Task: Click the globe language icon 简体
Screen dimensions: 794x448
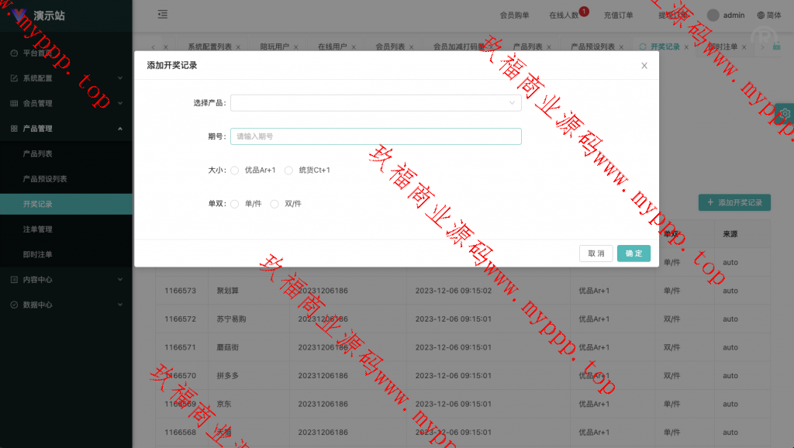Action: point(761,15)
